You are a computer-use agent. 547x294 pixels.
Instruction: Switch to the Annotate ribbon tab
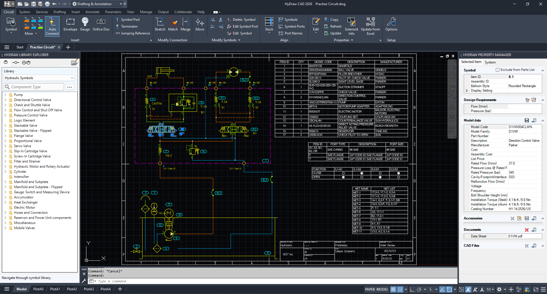point(92,12)
